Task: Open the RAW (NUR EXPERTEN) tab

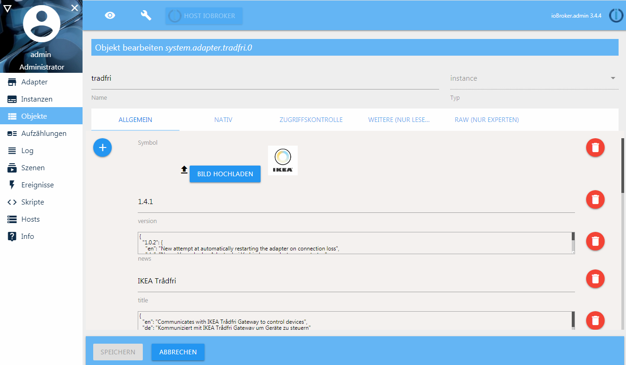Action: point(486,119)
